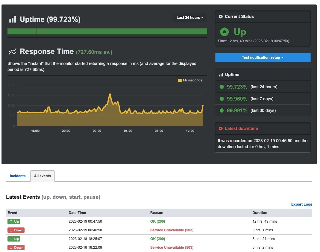This screenshot has height=252, width=320.
Task: Click the response time peak on chart
Action: [110, 94]
